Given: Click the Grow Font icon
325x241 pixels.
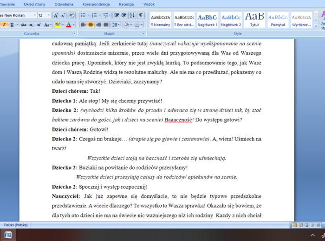Looking at the screenshot, I should coord(56,15).
